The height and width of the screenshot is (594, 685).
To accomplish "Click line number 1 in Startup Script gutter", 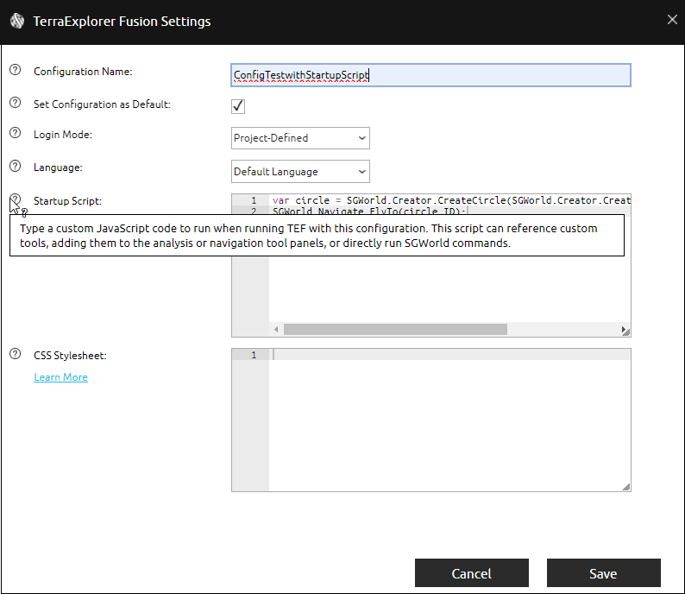I will tap(254, 200).
